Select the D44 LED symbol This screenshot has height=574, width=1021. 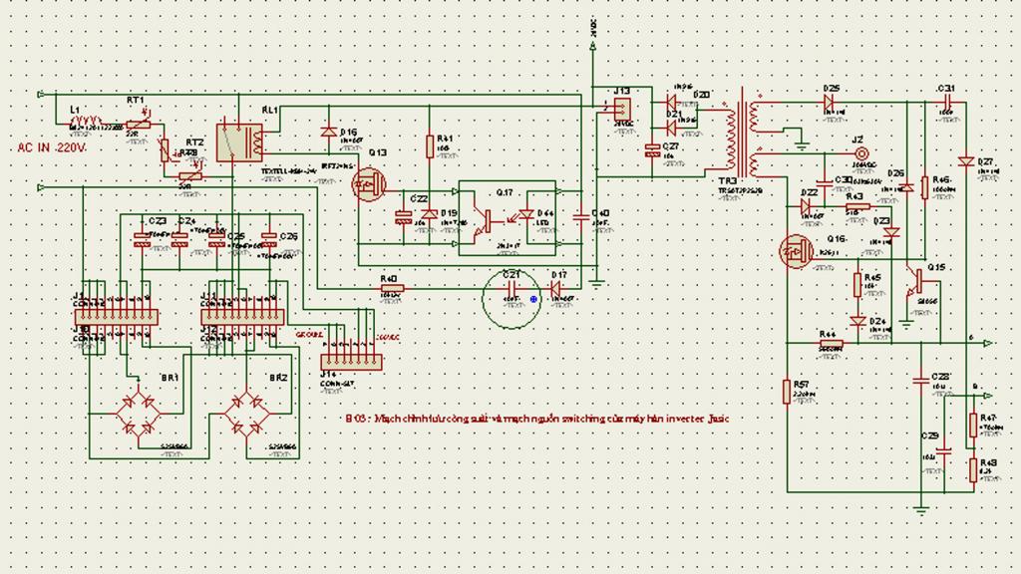[526, 214]
